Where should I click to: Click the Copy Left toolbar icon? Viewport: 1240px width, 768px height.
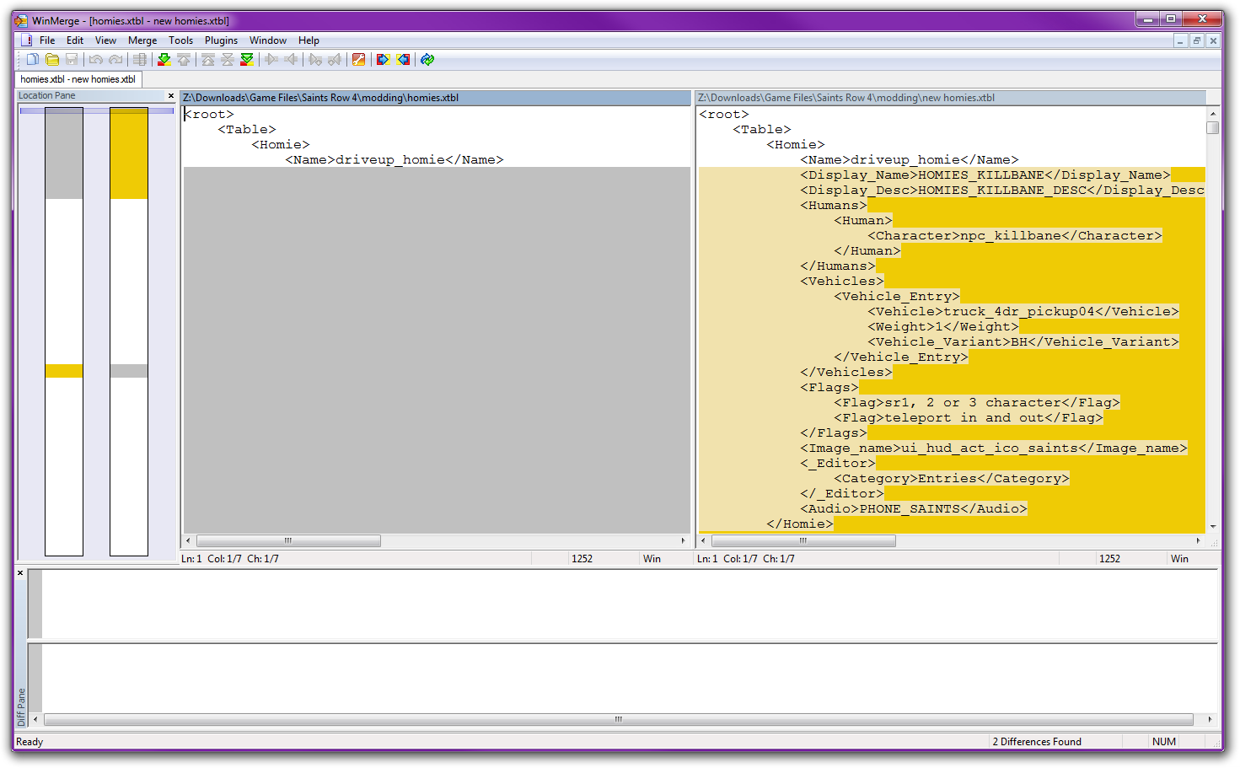click(291, 59)
